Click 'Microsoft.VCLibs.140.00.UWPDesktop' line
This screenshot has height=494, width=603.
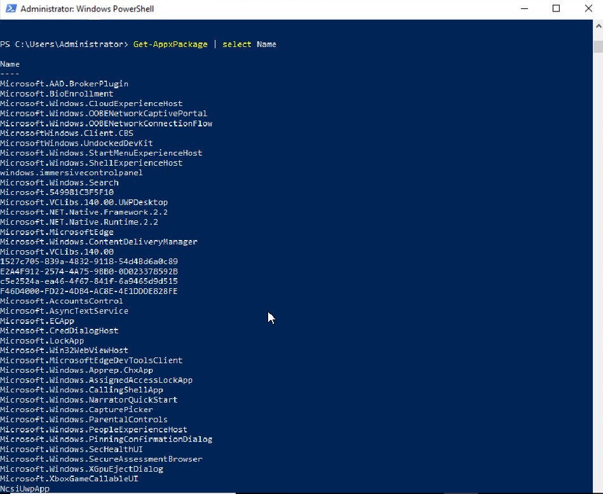coord(85,202)
